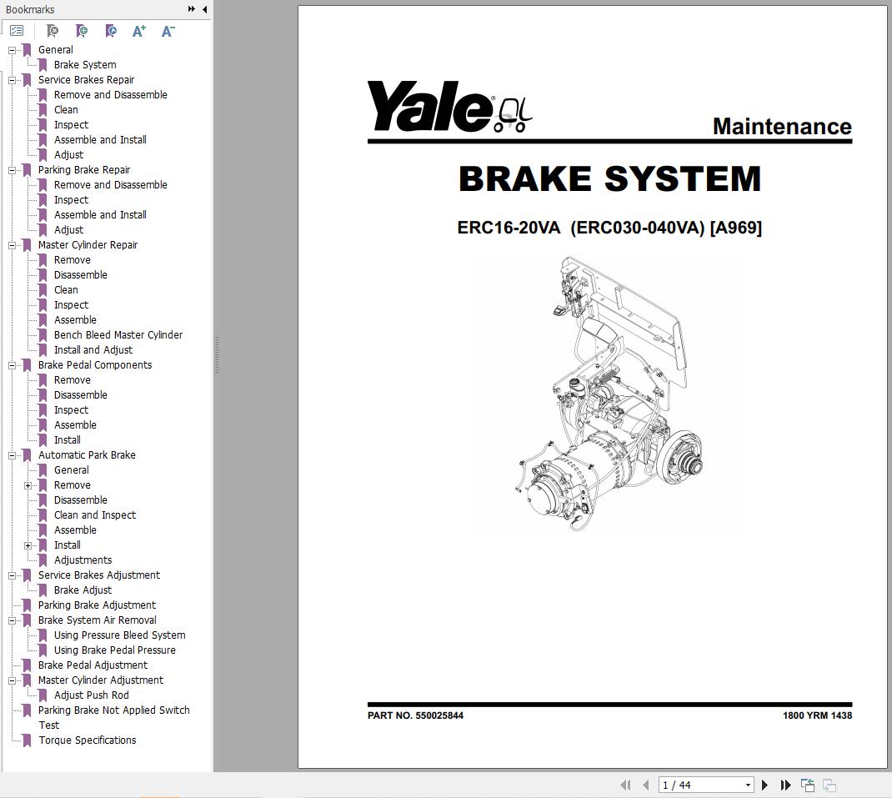Screen dimensions: 892x798
Task: Open Install under Brake Pedal Components
Action: coord(68,440)
